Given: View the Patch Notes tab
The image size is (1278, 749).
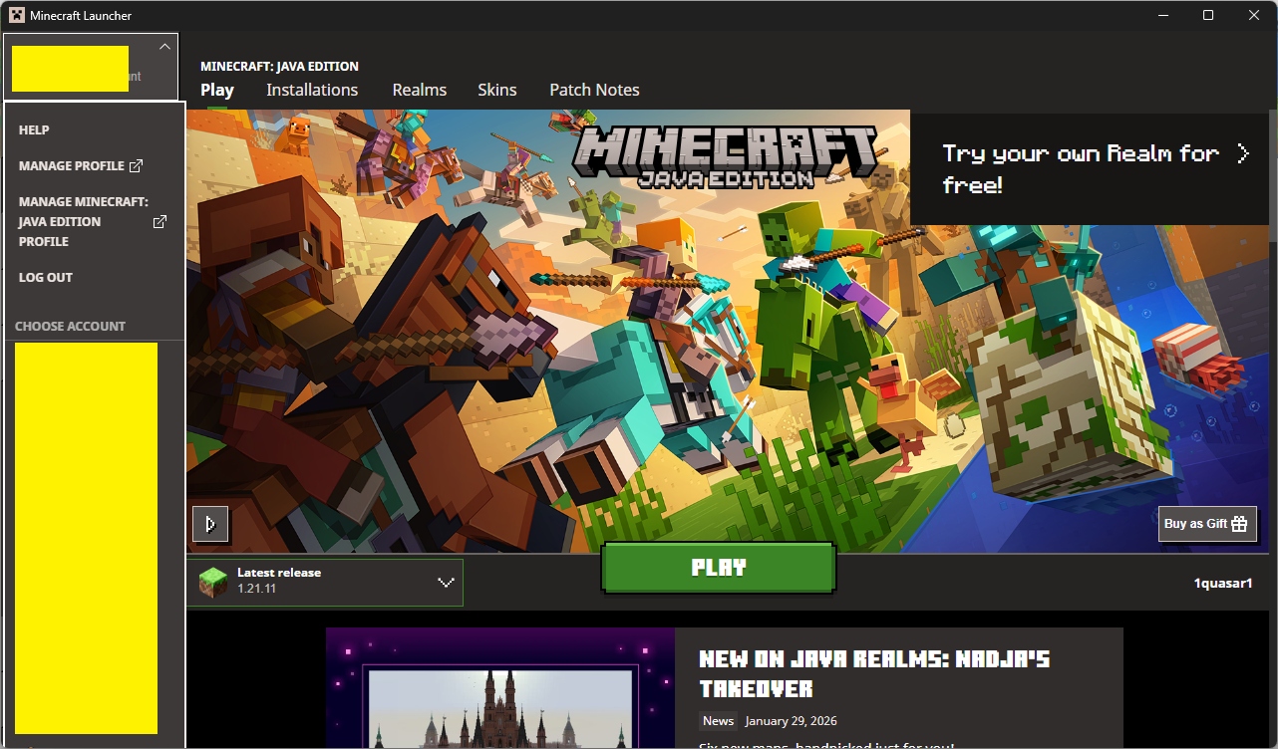Looking at the screenshot, I should [x=594, y=90].
